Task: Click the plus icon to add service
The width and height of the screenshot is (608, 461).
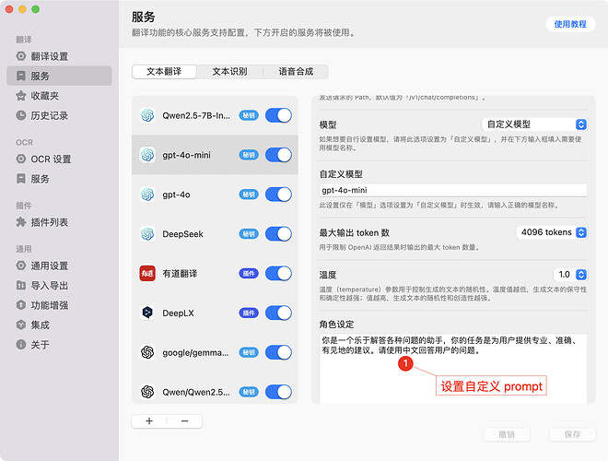Action: point(149,421)
